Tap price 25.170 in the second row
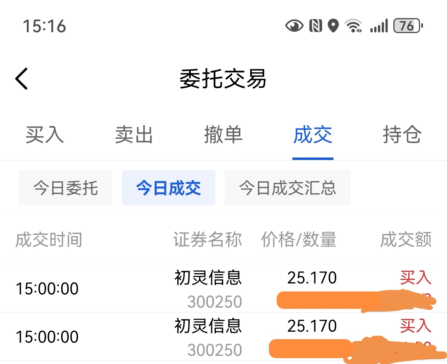 pyautogui.click(x=312, y=326)
